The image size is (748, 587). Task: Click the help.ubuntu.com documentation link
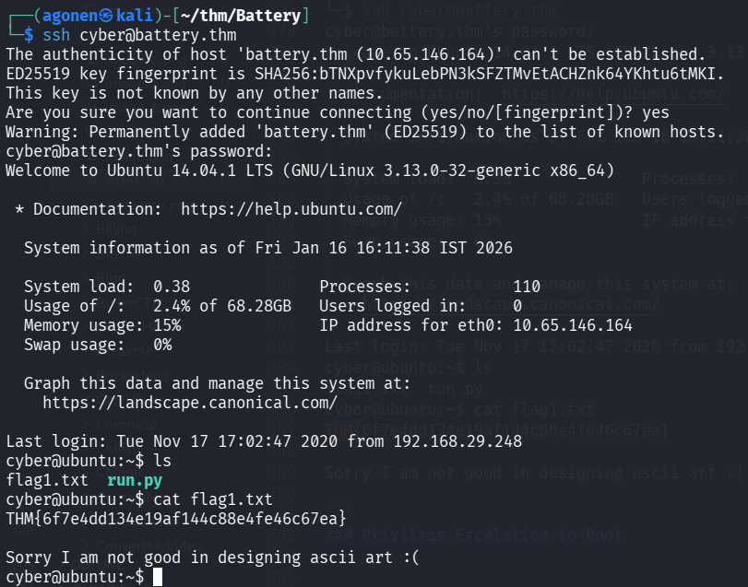[x=291, y=209]
